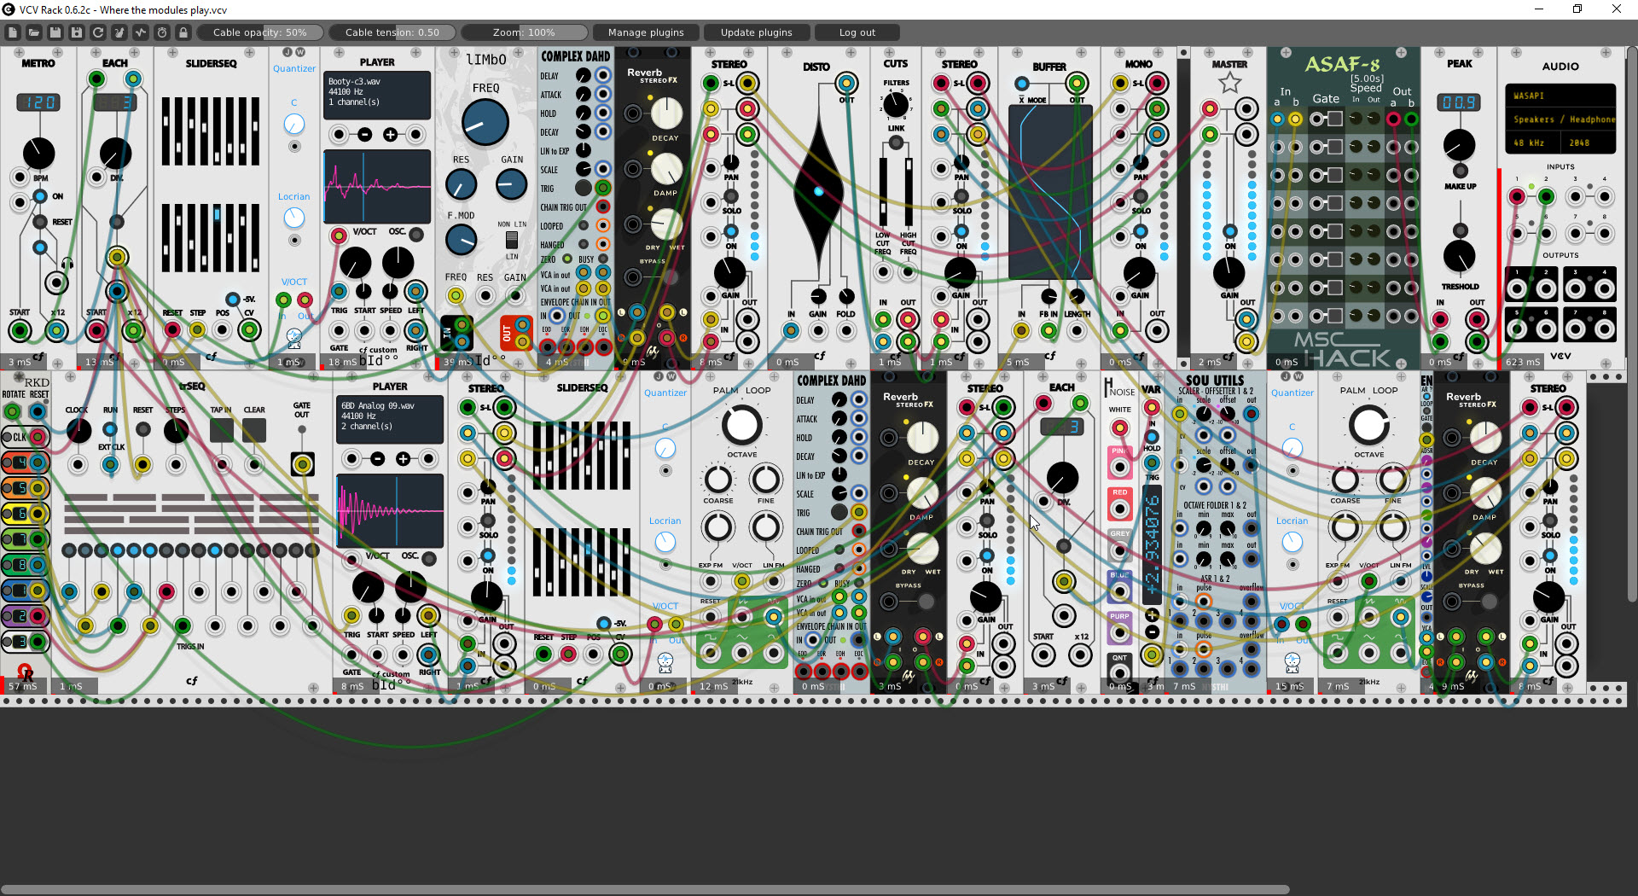Screen dimensions: 1638x896
Task: Click the star icon on MASTER module
Action: click(x=1229, y=83)
